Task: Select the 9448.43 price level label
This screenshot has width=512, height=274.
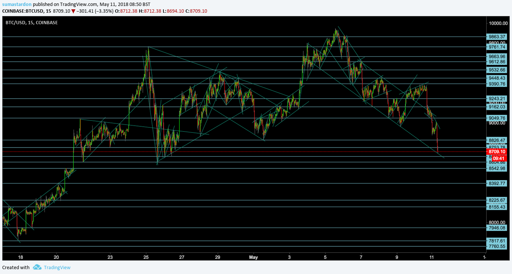Action: point(497,78)
